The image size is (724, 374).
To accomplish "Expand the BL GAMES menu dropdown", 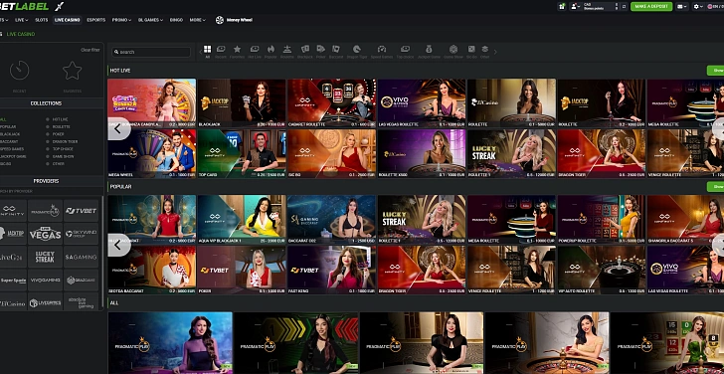I will (x=150, y=20).
